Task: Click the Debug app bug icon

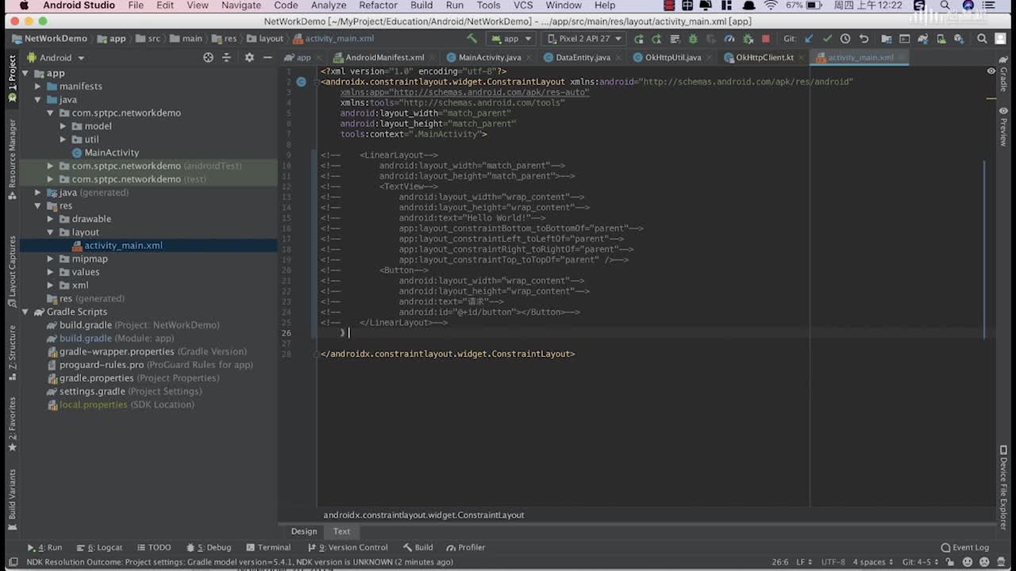Action: pyautogui.click(x=694, y=38)
